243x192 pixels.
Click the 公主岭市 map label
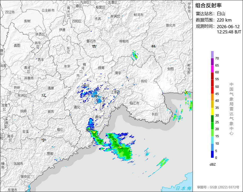[x=48, y=10]
